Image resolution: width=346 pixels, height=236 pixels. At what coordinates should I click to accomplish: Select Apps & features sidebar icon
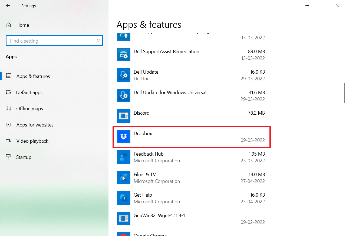click(8, 76)
